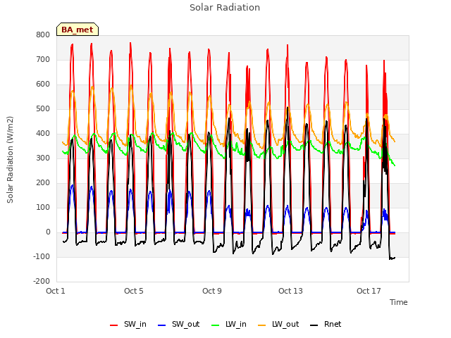
Task: Toggle the LW_in legend label
Action: [236, 324]
